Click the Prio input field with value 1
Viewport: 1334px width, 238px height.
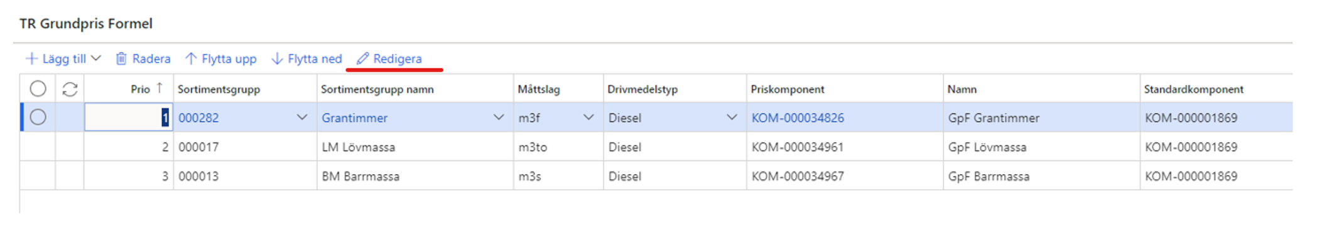(129, 117)
